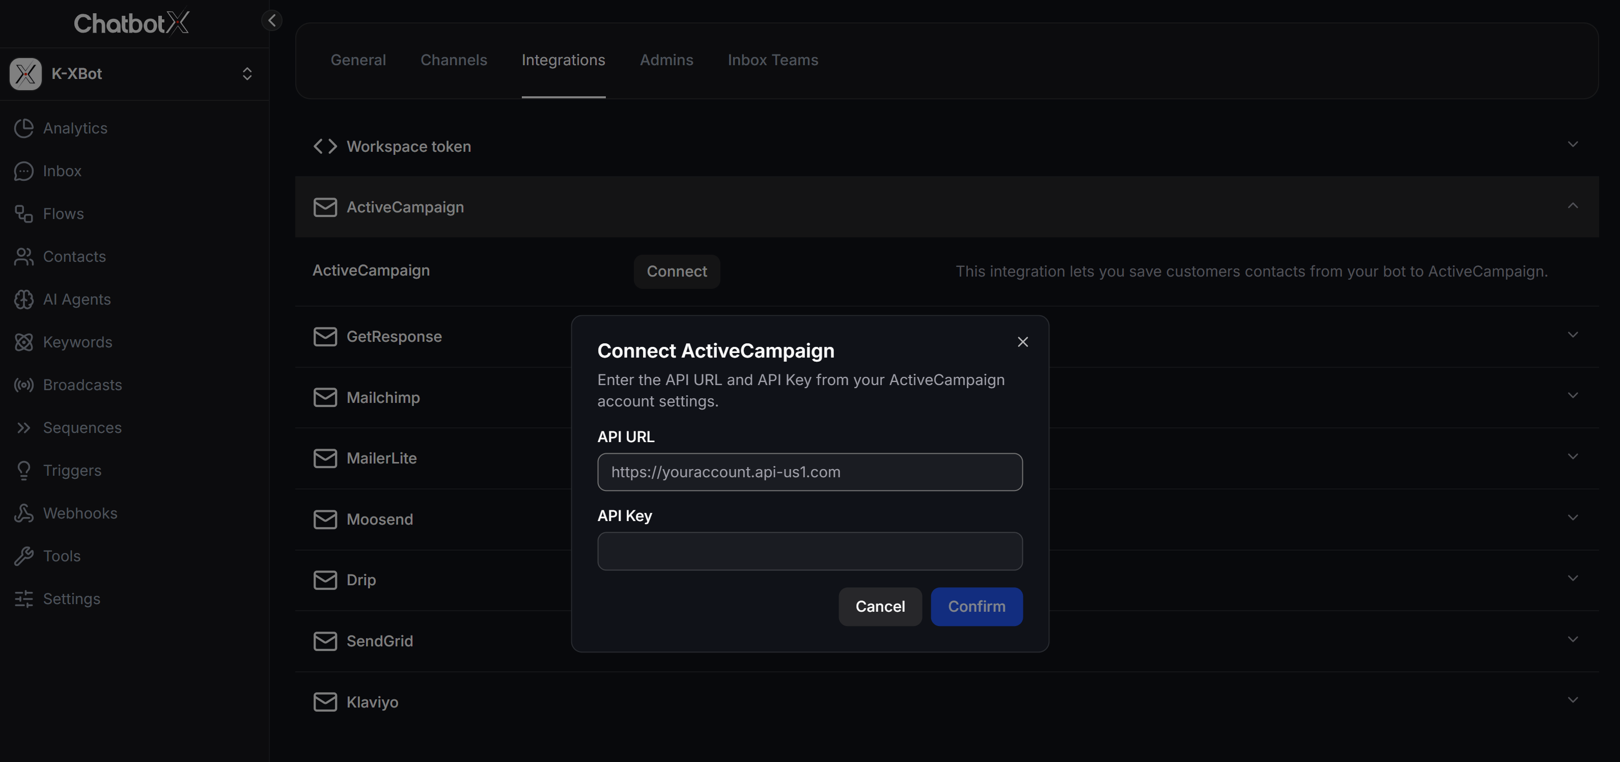This screenshot has height=762, width=1620.
Task: Expand the Moosend section chevron
Action: (x=1573, y=517)
